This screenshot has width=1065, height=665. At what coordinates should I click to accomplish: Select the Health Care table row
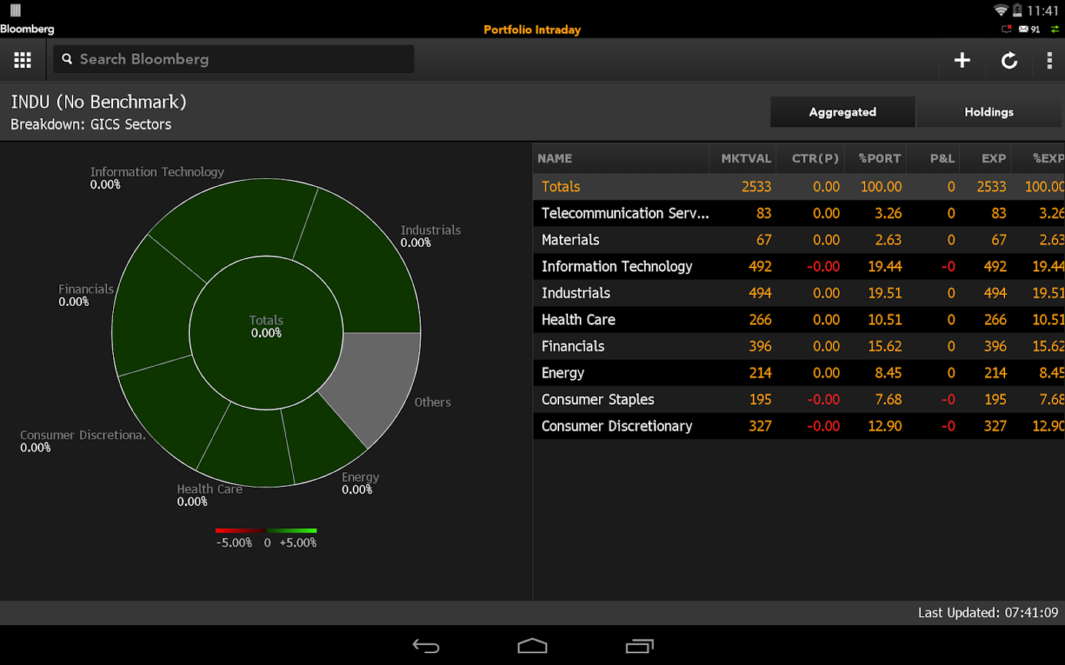click(799, 320)
